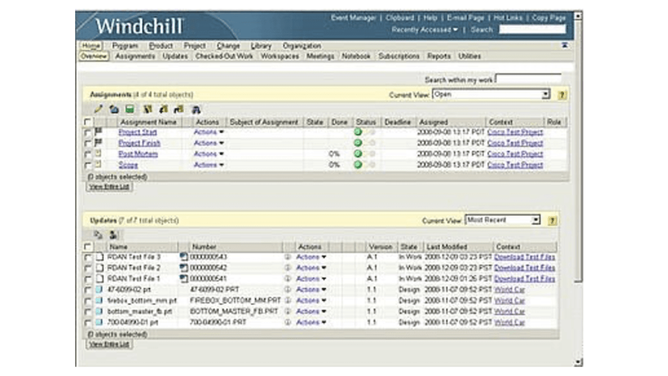
Task: Click the binoculars search icon in Assignments toolbar
Action: 196,110
